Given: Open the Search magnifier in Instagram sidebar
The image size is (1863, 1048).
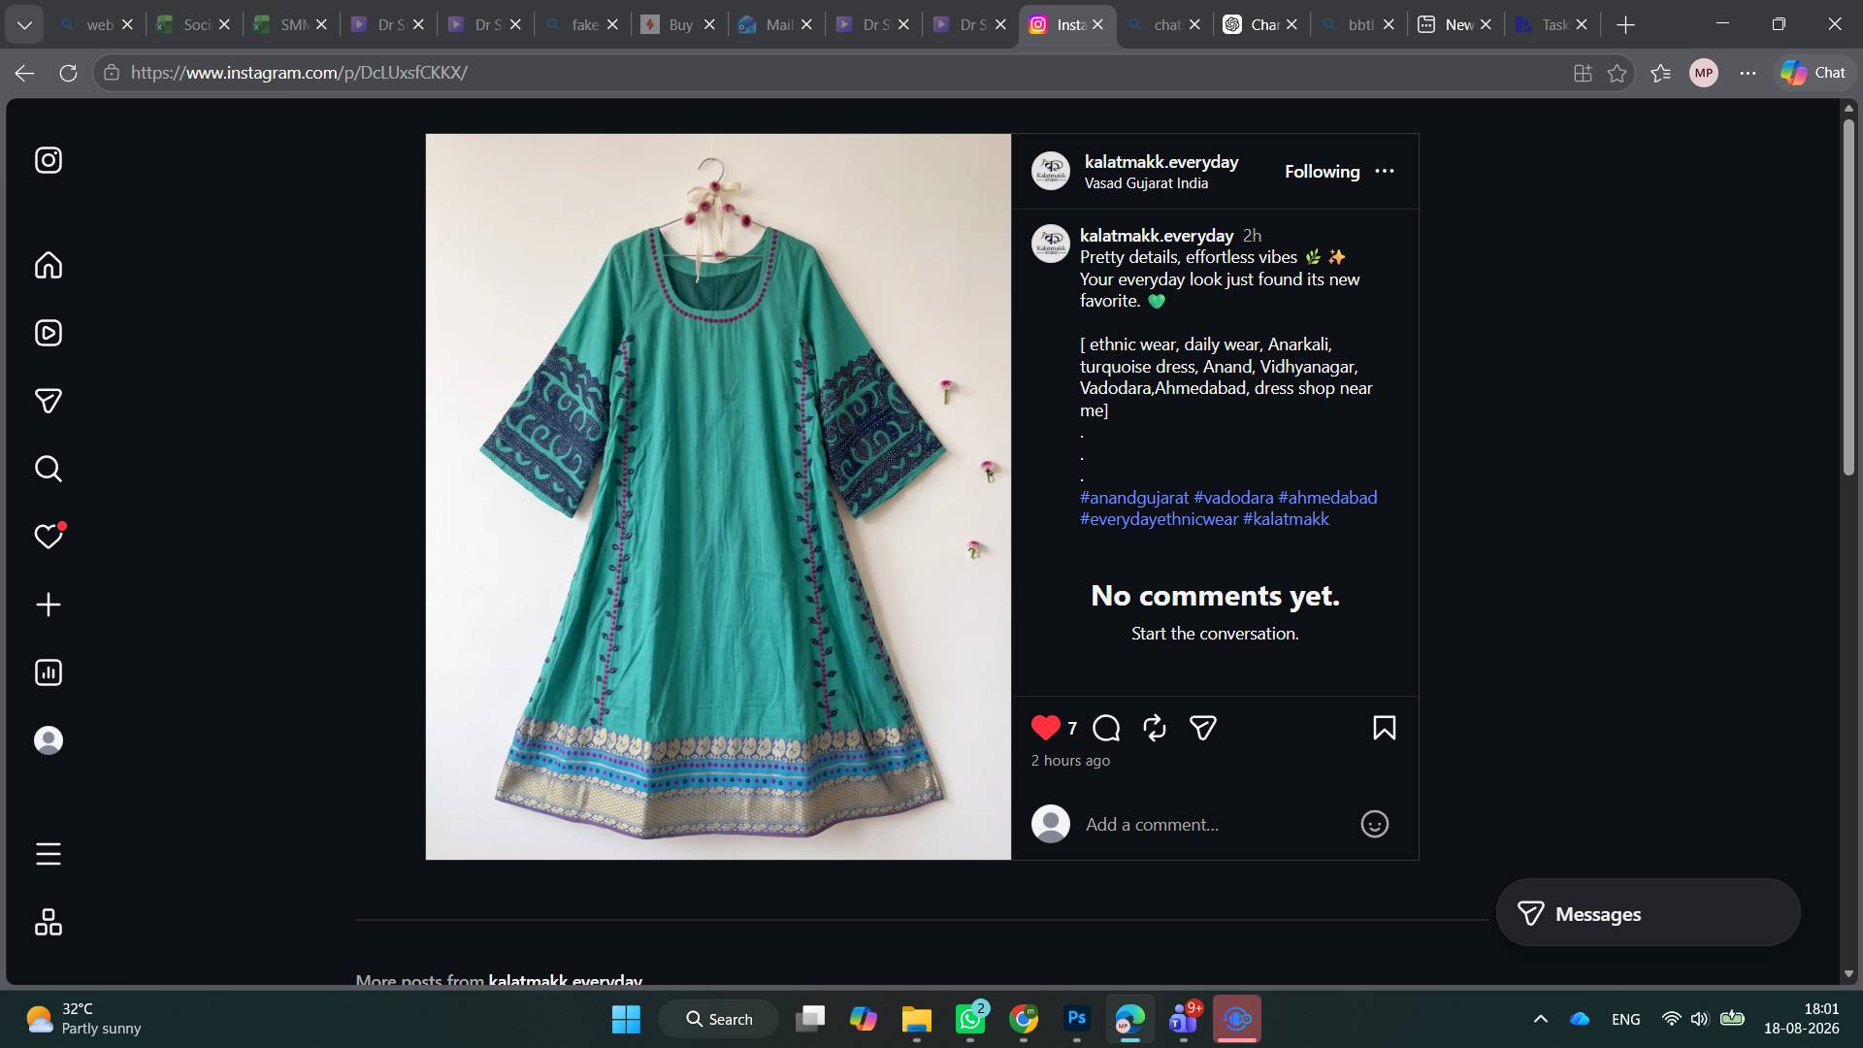Looking at the screenshot, I should tap(49, 469).
